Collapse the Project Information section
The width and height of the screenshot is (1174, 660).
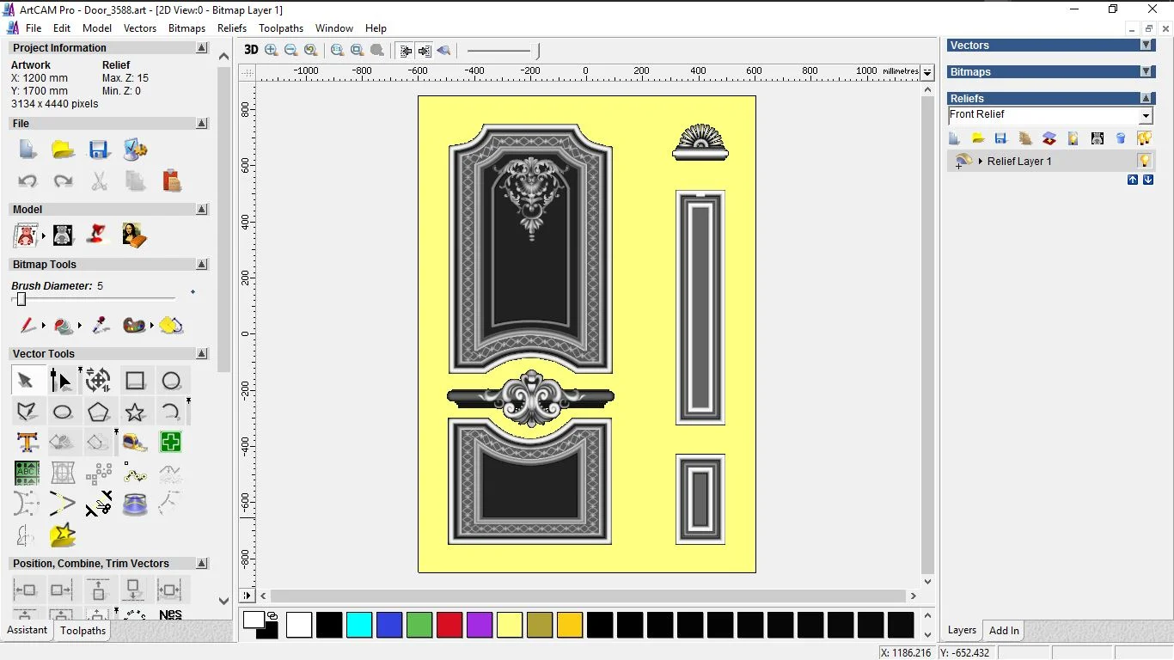tap(202, 48)
